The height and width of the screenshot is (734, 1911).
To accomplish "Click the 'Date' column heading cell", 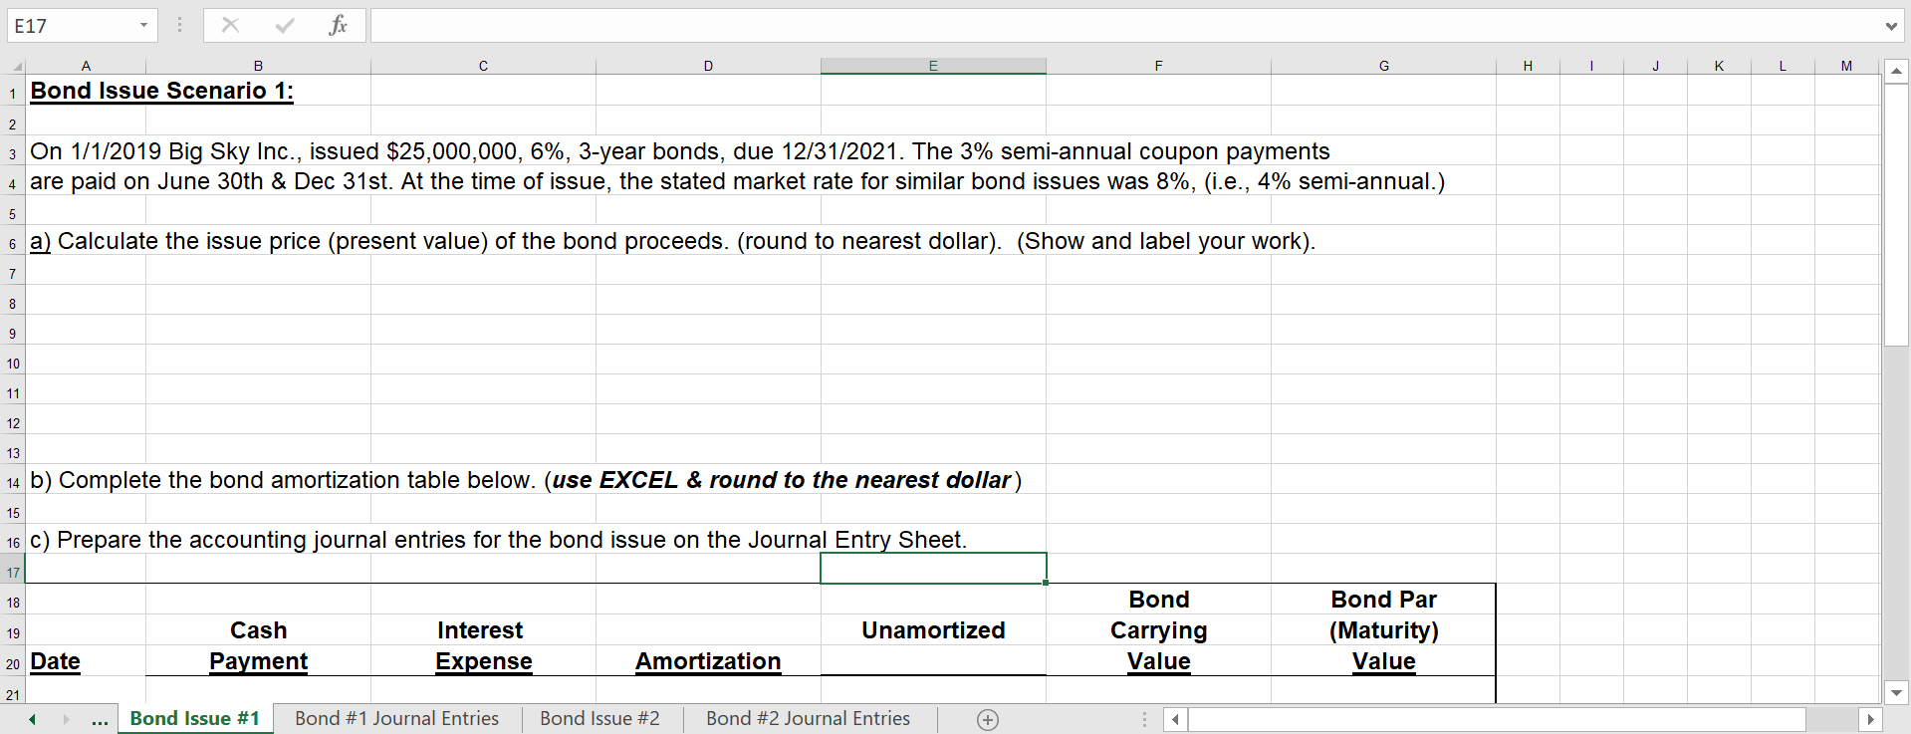I will (55, 661).
